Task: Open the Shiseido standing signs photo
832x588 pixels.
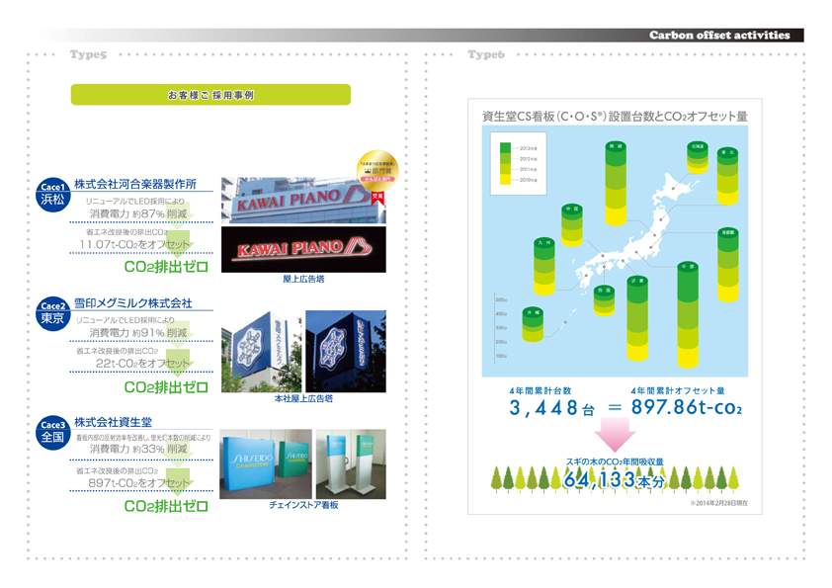Action: tap(351, 463)
